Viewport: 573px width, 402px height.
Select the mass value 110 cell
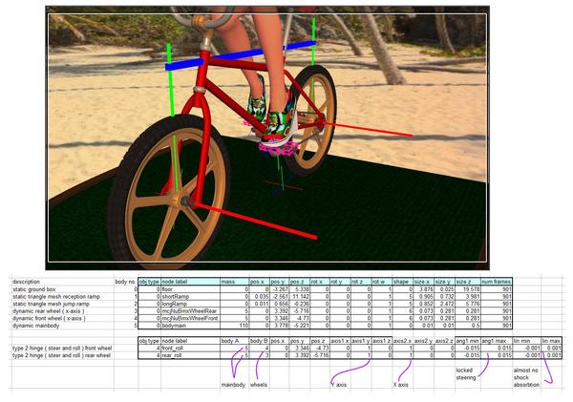[235, 326]
